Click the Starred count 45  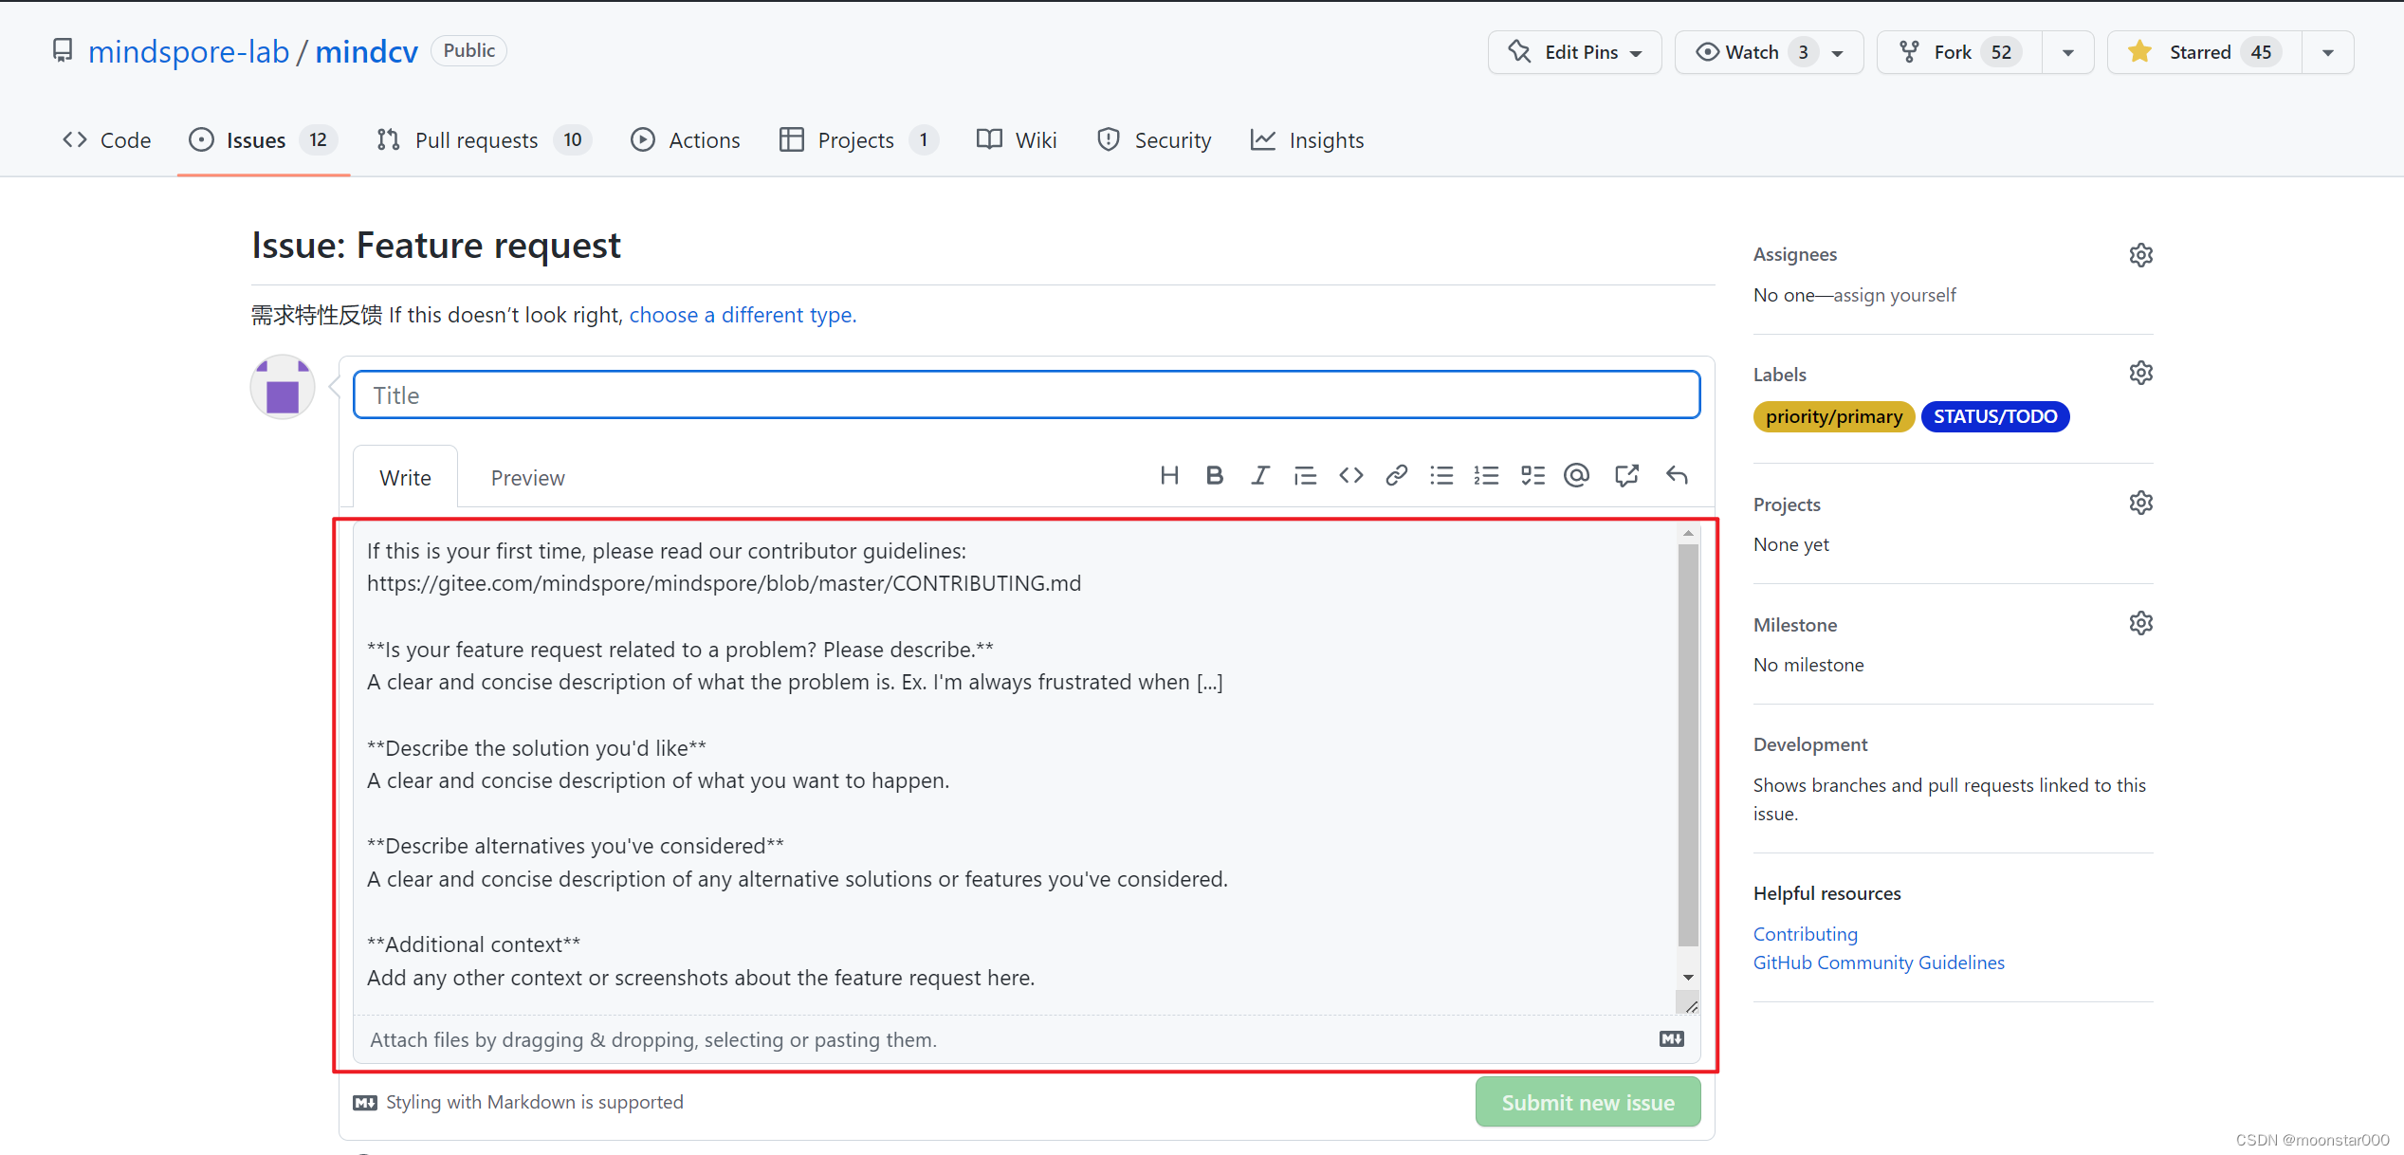[2261, 52]
